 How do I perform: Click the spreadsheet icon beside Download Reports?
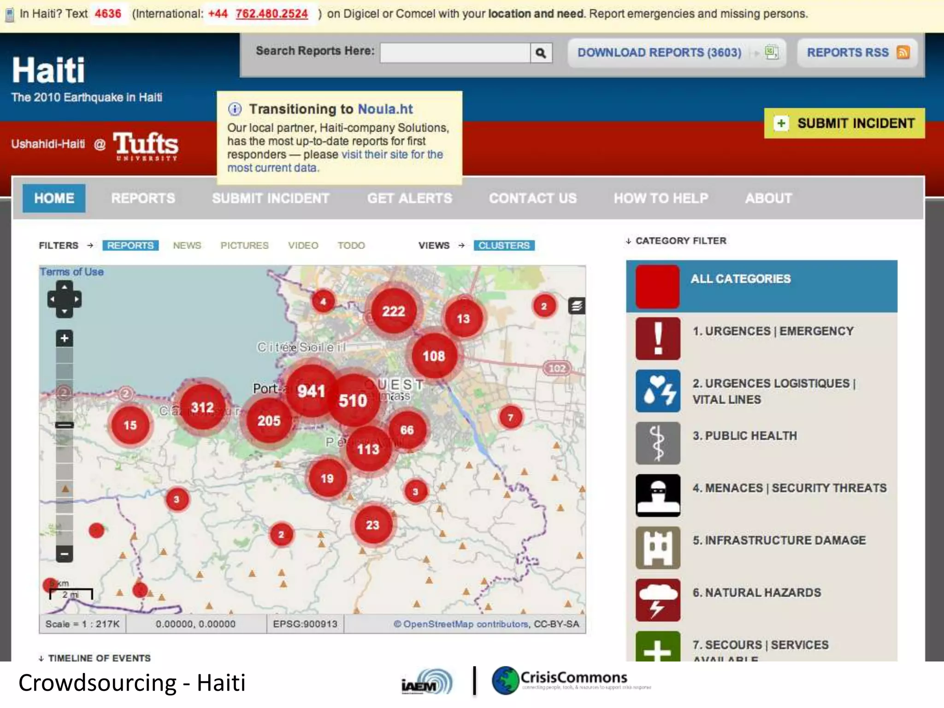click(x=771, y=52)
